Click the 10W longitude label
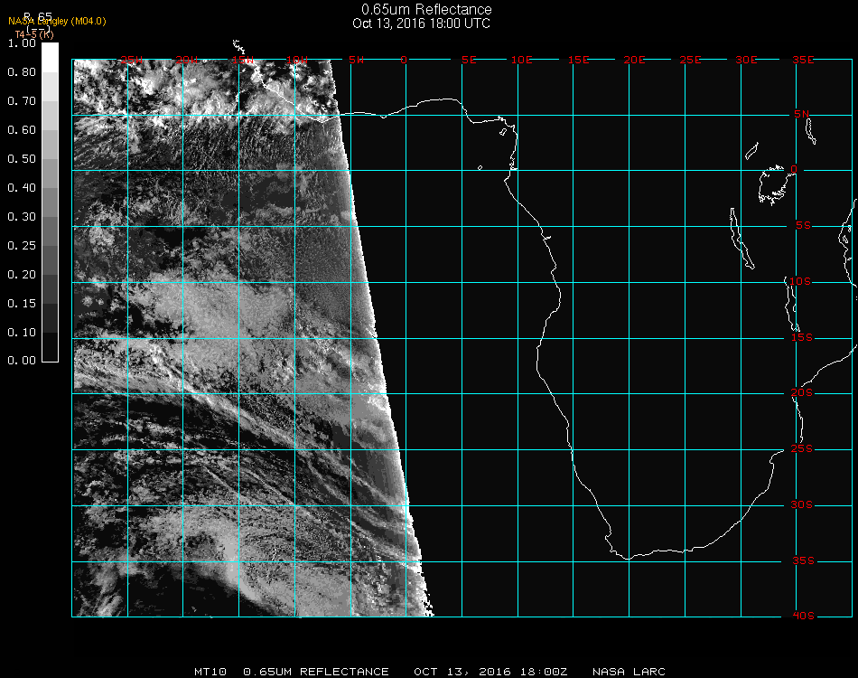The height and width of the screenshot is (678, 858). 297,60
